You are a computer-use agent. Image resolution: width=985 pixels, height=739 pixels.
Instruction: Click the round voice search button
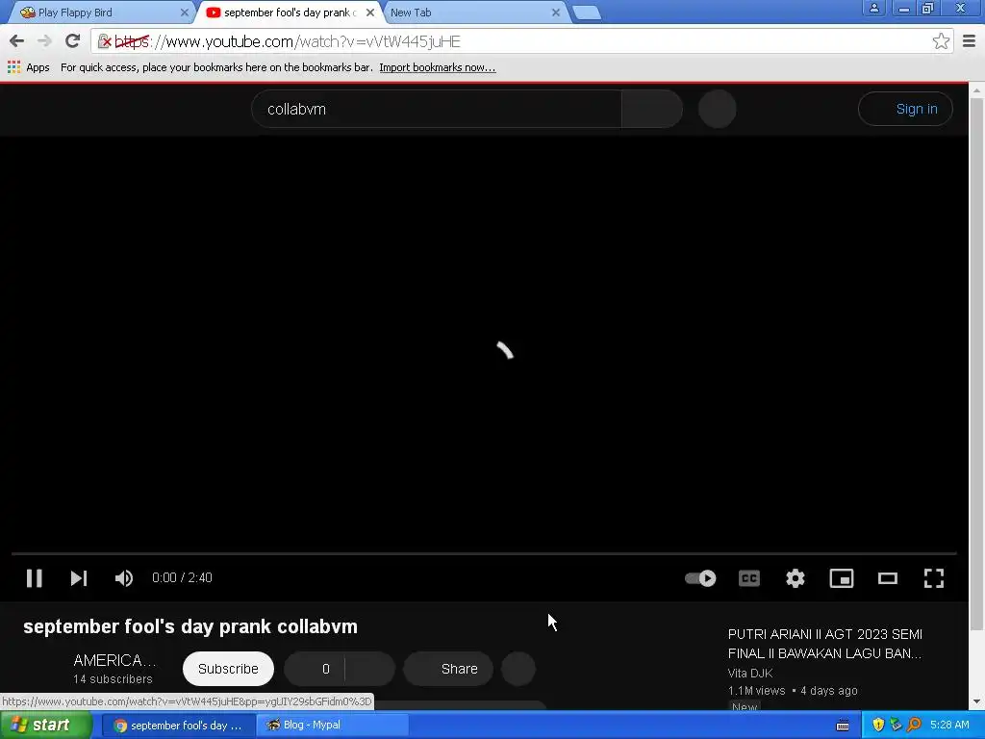click(x=717, y=110)
